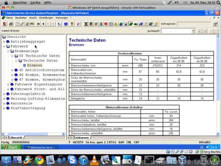The width and height of the screenshot is (221, 166).
Task: Click the document scrollbar down arrow
Action: (x=218, y=134)
